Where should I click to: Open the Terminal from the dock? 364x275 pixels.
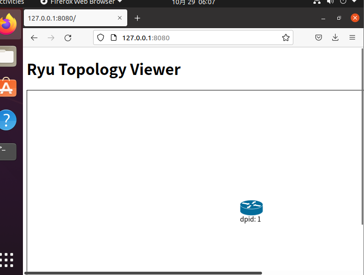pyautogui.click(x=8, y=152)
